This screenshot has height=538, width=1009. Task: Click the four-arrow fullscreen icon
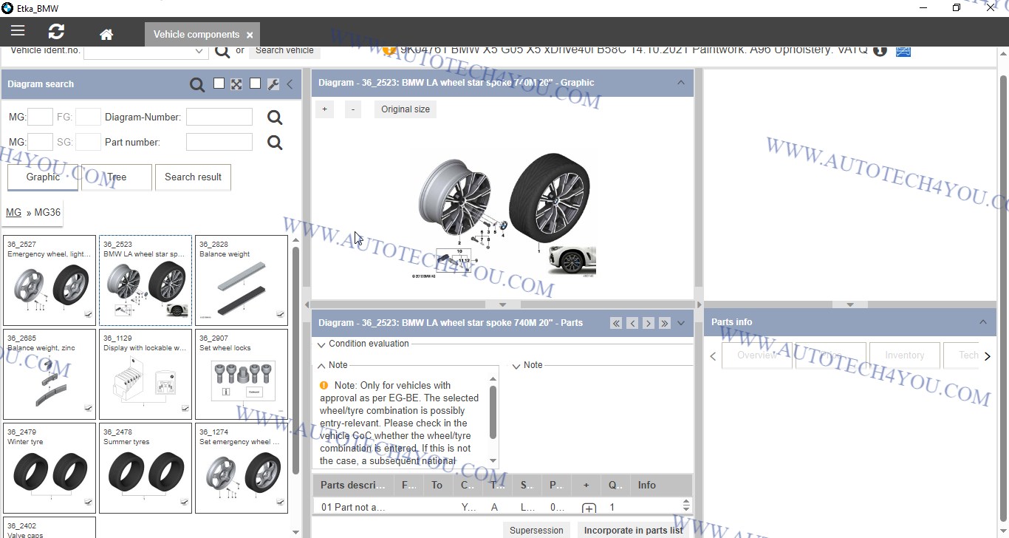236,84
